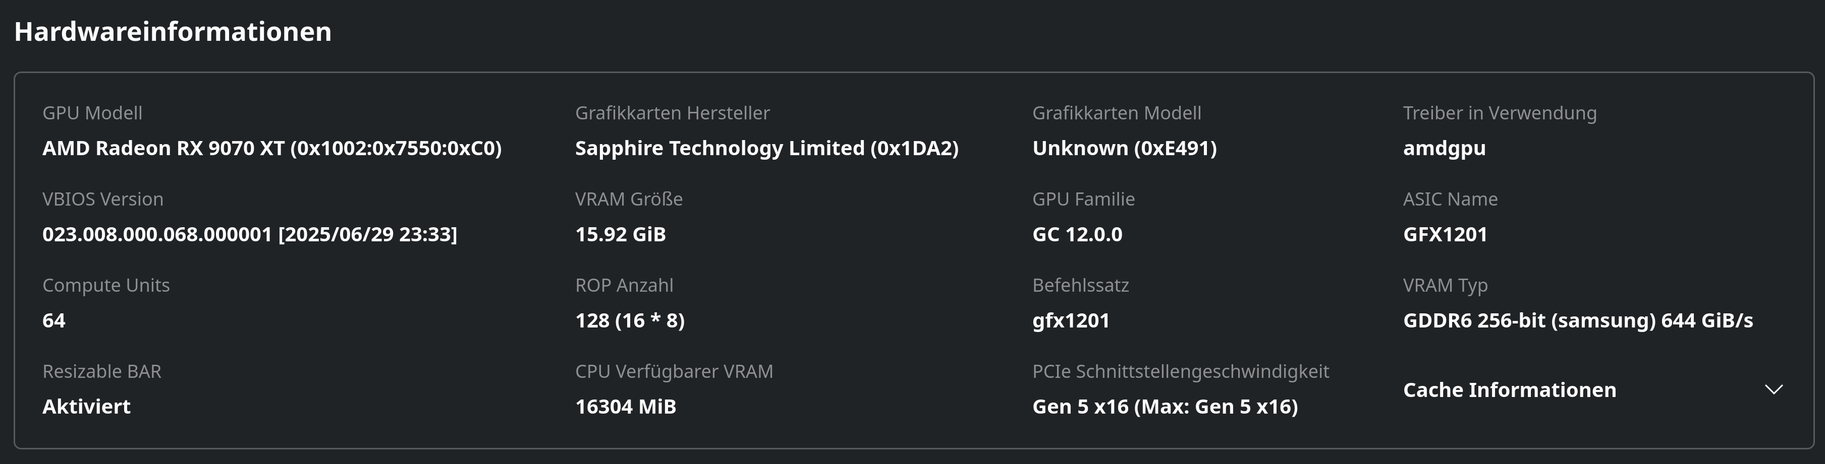Click the PCIe Schnittstellengeschwindigkeit label

pyautogui.click(x=1180, y=372)
